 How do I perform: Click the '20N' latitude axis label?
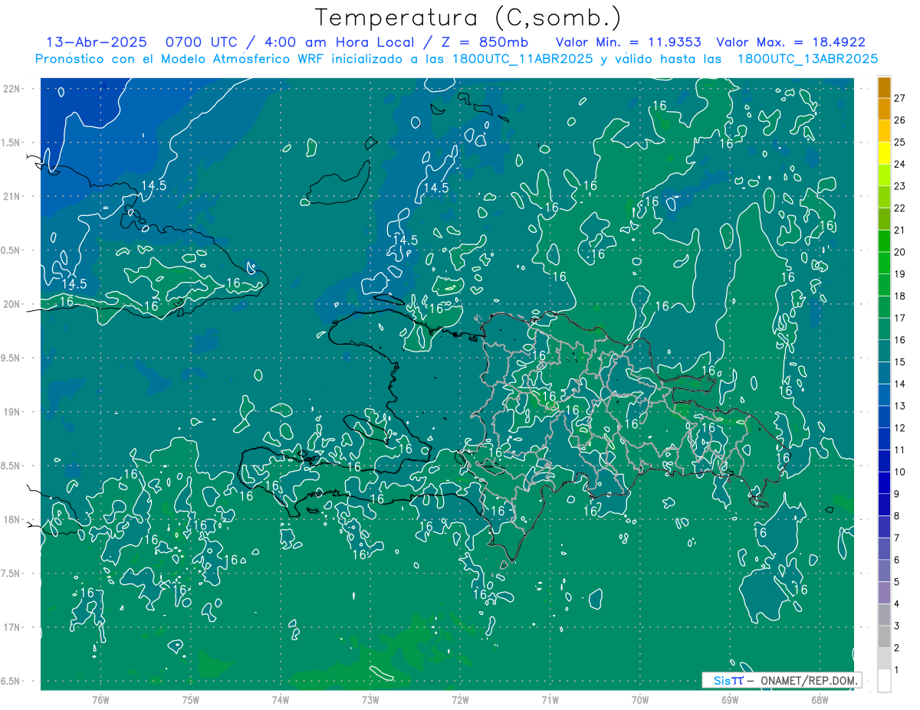(11, 304)
